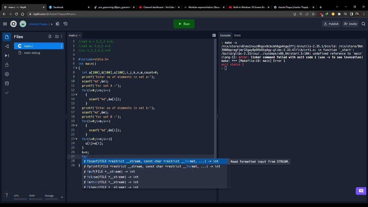Collapse the code fold on line 20
Viewport: 368px width, 207px height.
coord(76,126)
